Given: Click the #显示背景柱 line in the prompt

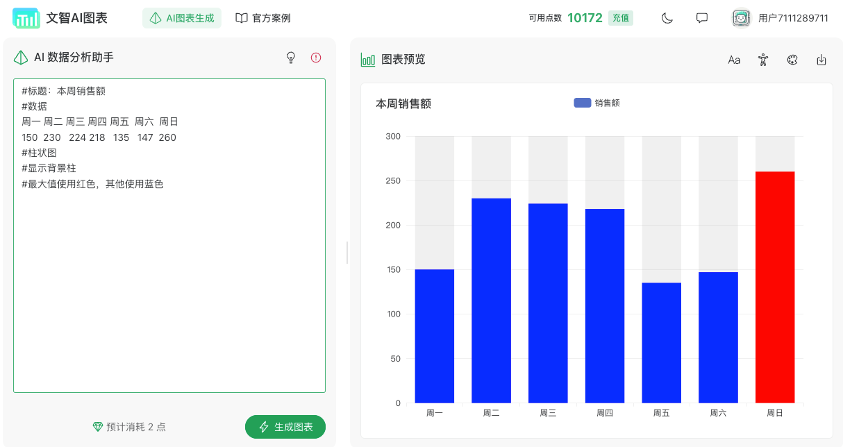Looking at the screenshot, I should click(49, 168).
